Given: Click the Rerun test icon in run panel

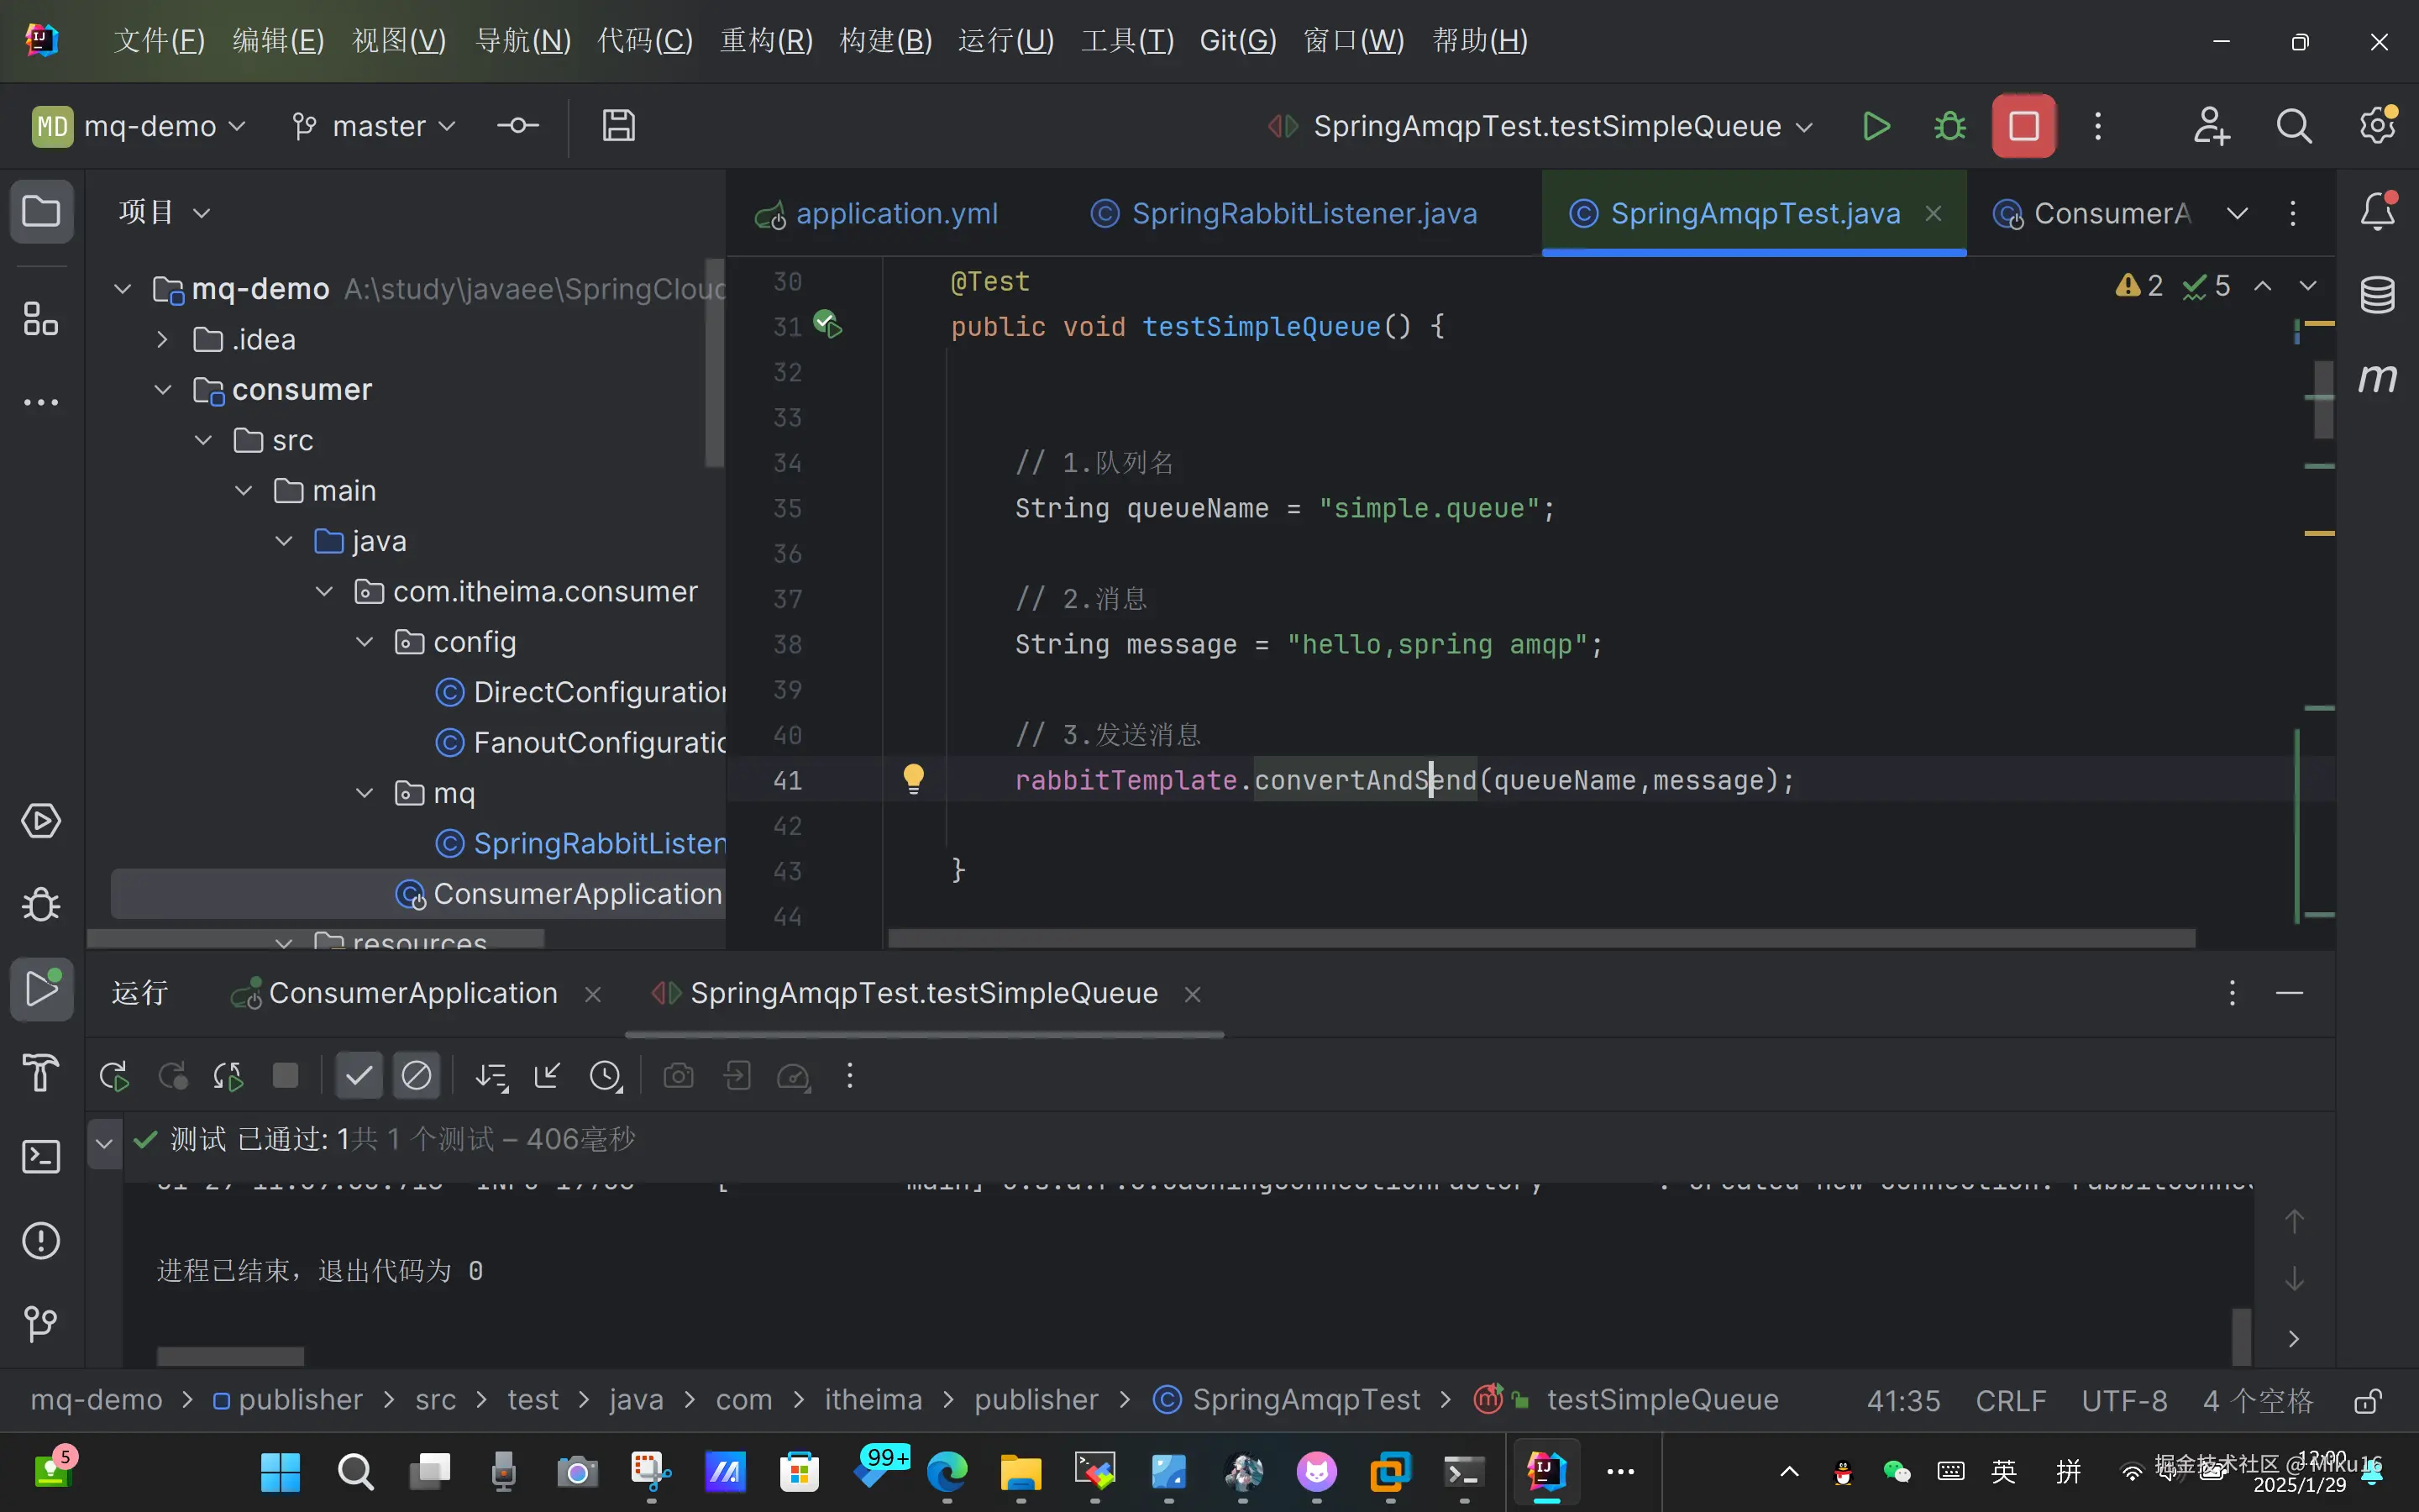Looking at the screenshot, I should point(114,1076).
